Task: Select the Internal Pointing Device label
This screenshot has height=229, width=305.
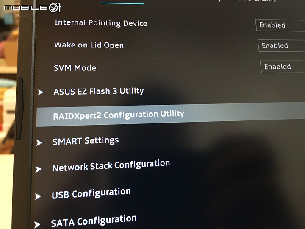Action: [x=101, y=23]
